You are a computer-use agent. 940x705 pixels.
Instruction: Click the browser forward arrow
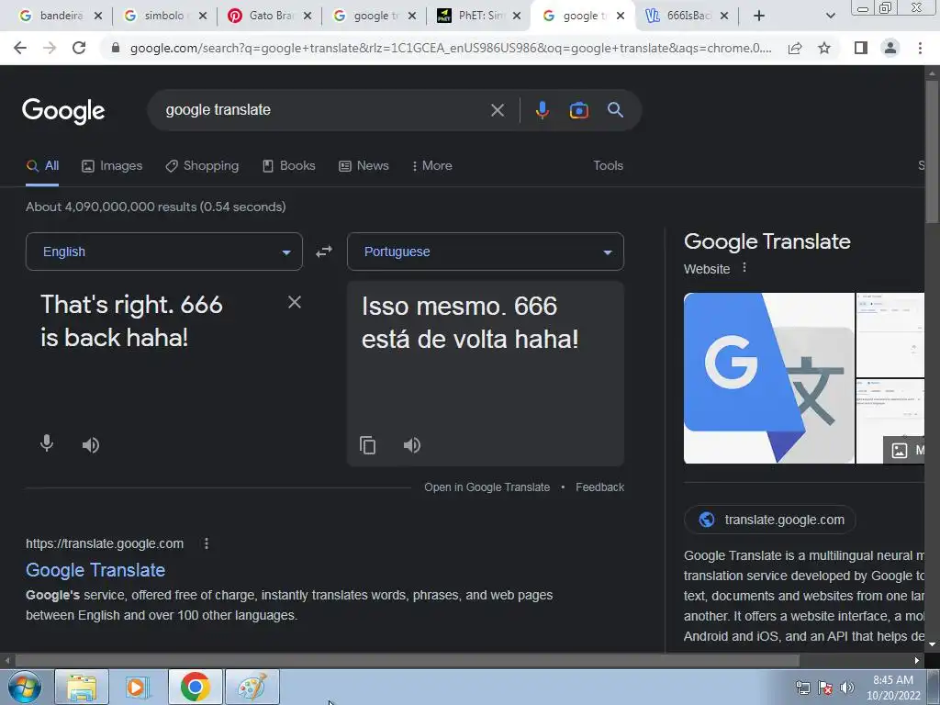point(50,48)
